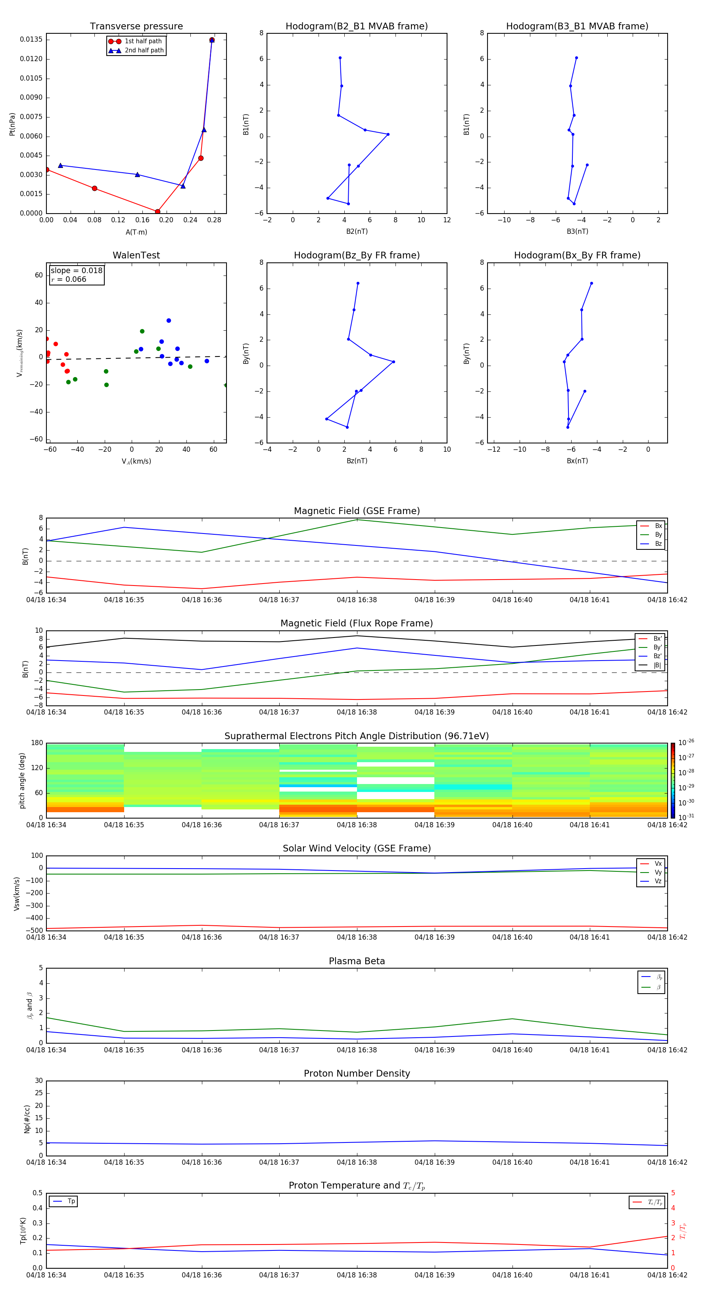Click the red Te/Tp legend entry
This screenshot has width=714, height=1310.
[647, 1202]
